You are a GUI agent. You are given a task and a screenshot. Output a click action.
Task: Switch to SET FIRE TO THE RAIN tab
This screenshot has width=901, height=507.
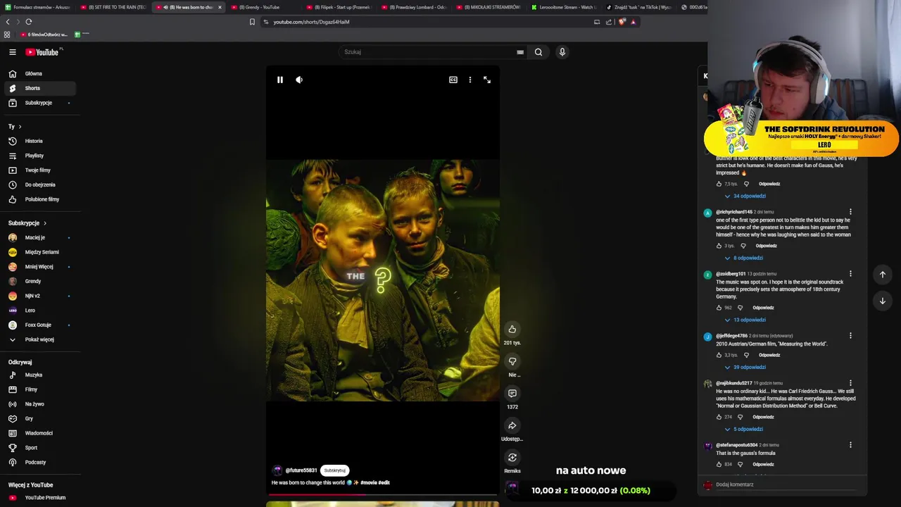pyautogui.click(x=113, y=7)
